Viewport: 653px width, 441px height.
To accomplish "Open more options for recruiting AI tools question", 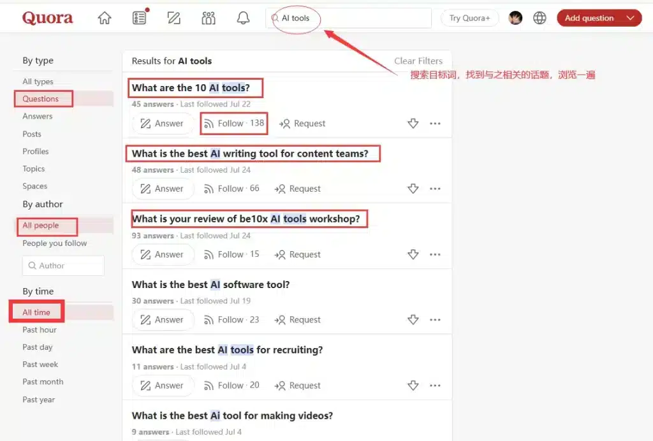I will click(x=435, y=386).
